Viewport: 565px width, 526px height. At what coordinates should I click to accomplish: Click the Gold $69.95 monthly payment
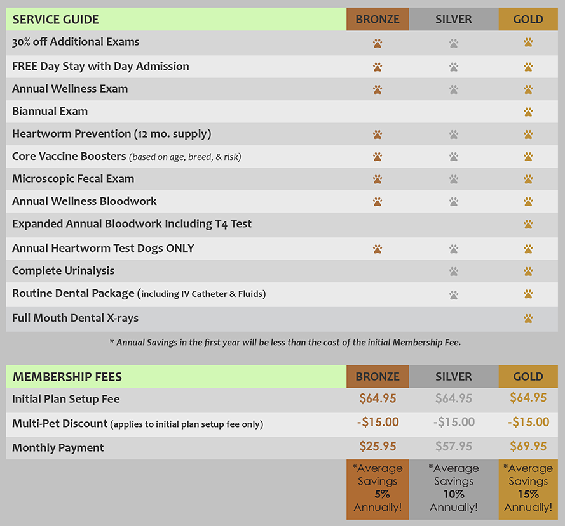coord(528,446)
